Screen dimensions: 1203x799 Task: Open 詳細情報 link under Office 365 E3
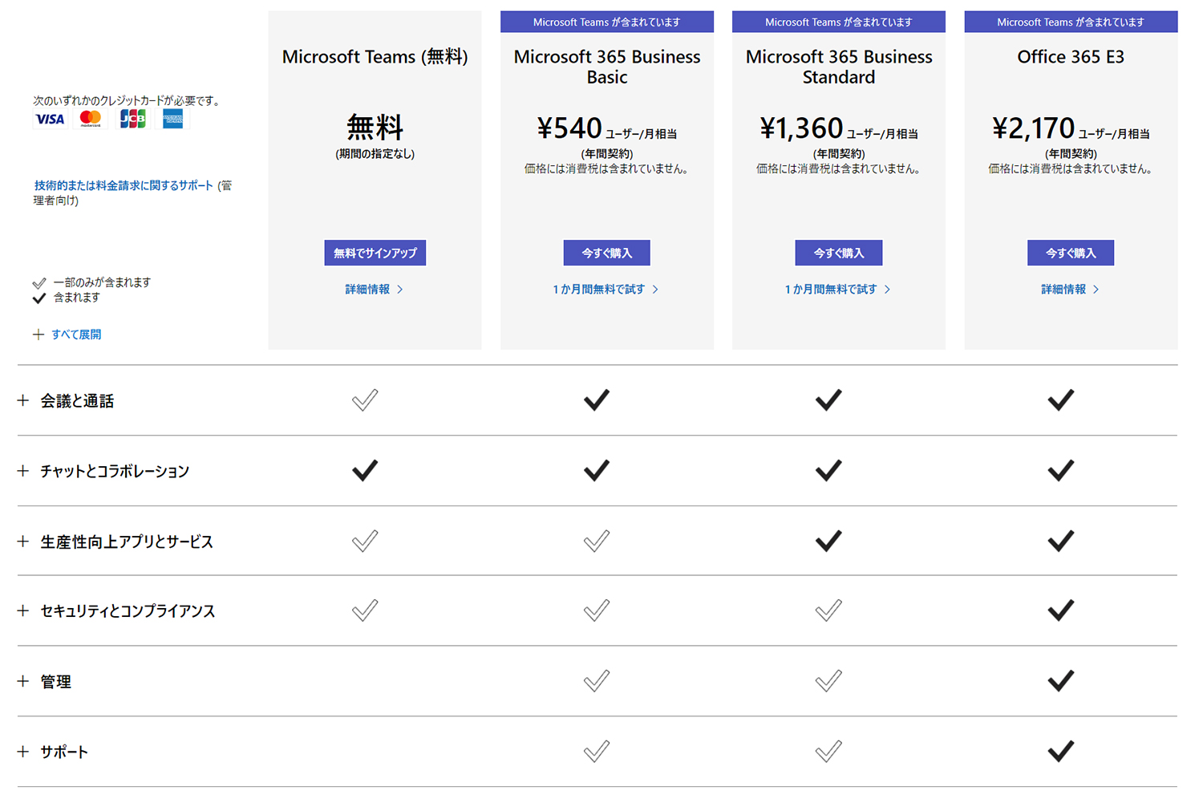[1070, 290]
